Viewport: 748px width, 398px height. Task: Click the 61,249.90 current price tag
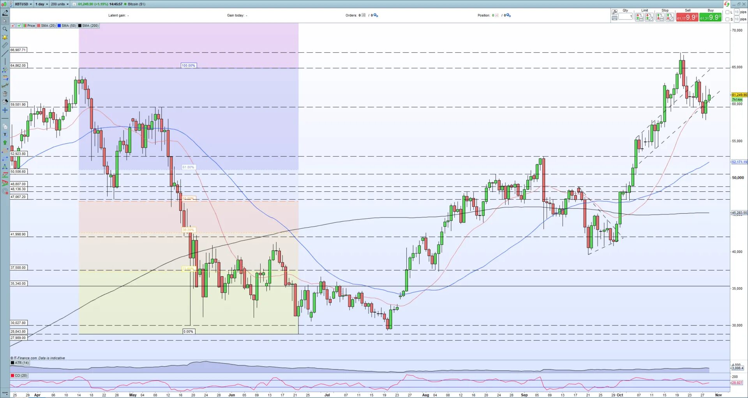(739, 95)
